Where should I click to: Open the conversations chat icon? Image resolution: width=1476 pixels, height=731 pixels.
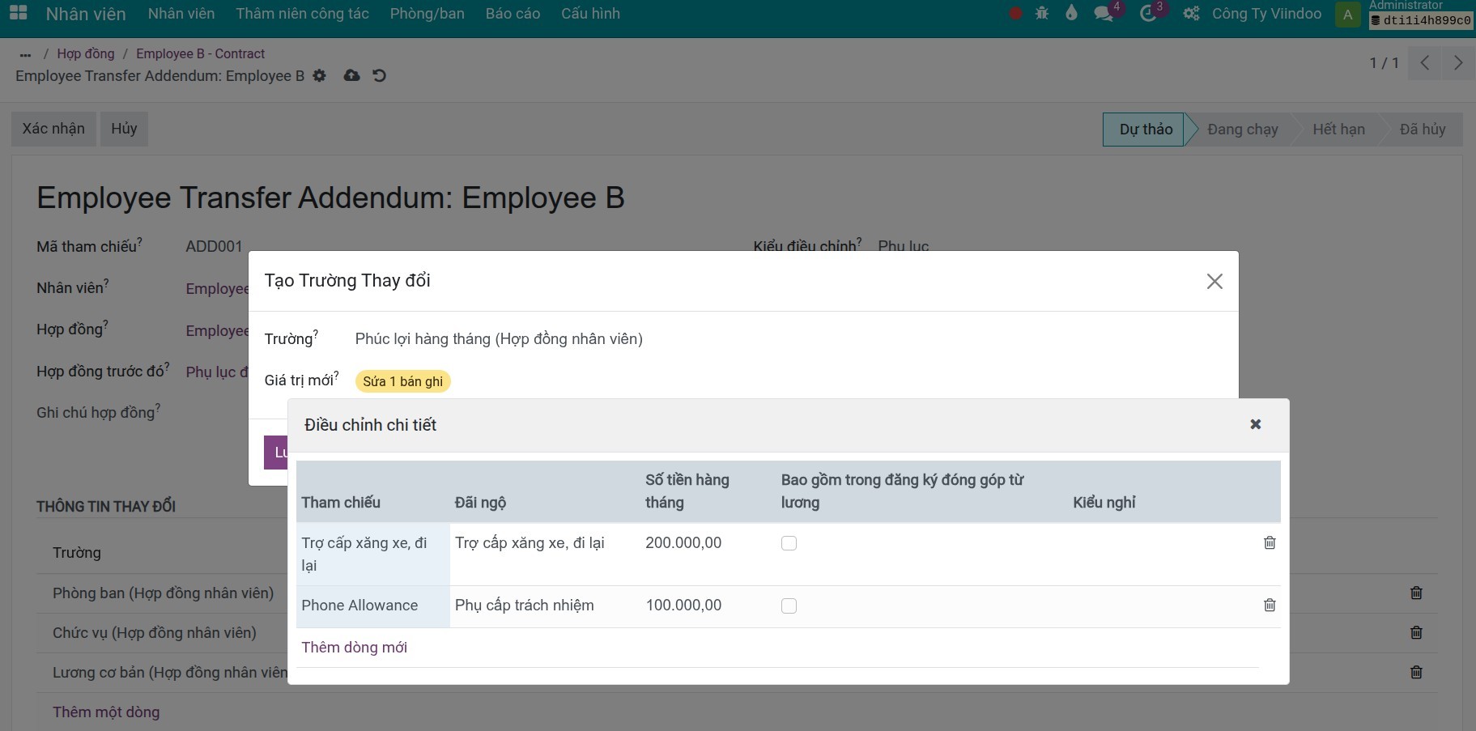pos(1103,14)
